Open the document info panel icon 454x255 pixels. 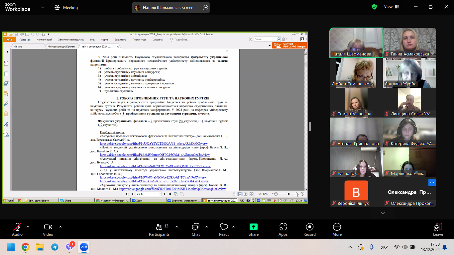click(6, 134)
